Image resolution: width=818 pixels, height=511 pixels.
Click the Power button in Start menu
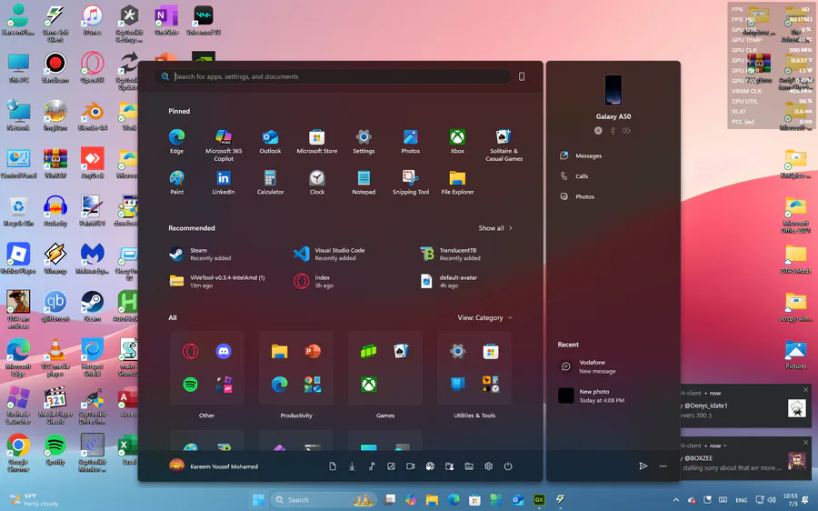tap(508, 466)
